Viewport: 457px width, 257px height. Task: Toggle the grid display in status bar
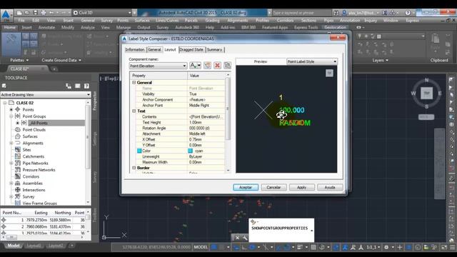pyautogui.click(x=214, y=247)
